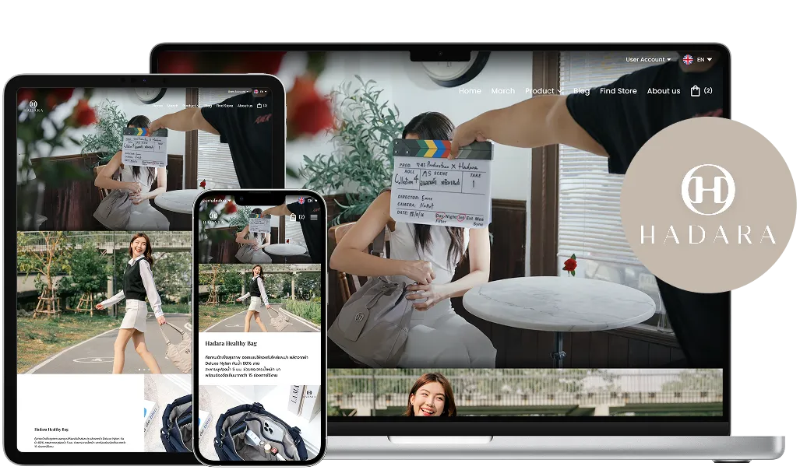Open the March page on the tablet
Viewport: 807px width, 470px height.
click(172, 106)
